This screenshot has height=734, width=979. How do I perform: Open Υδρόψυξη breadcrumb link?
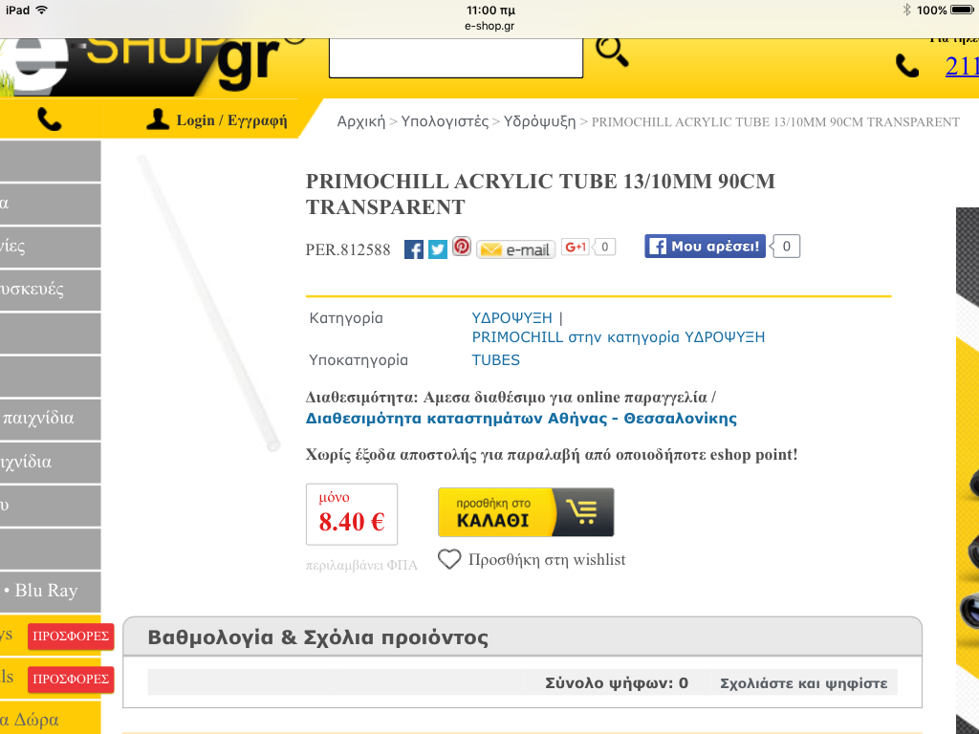tap(539, 121)
